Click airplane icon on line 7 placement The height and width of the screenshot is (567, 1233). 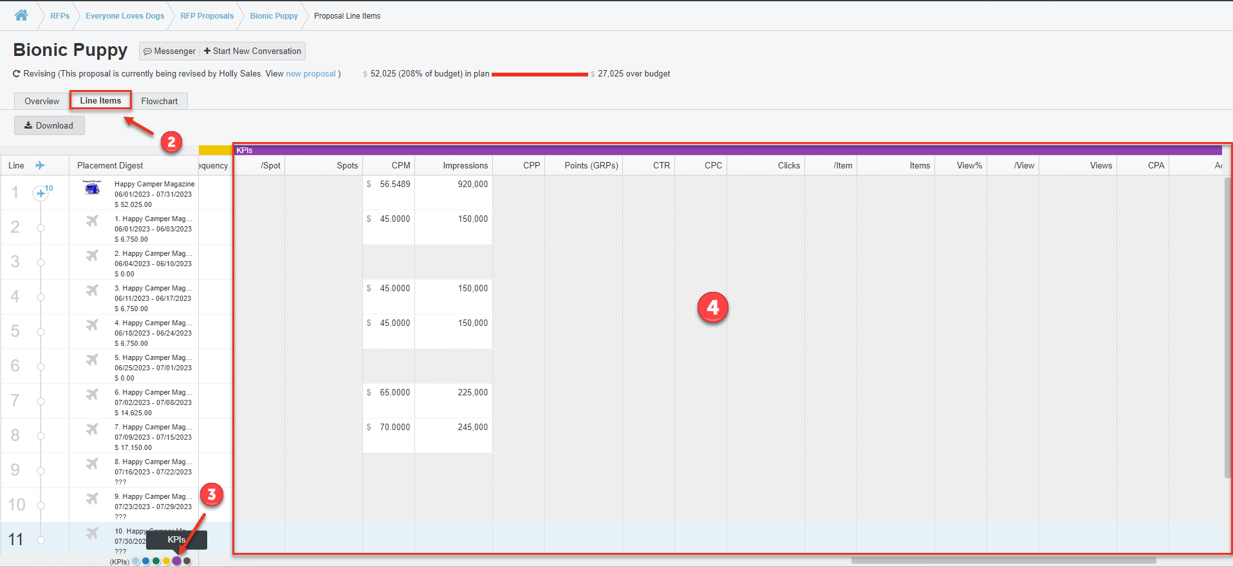pos(92,395)
